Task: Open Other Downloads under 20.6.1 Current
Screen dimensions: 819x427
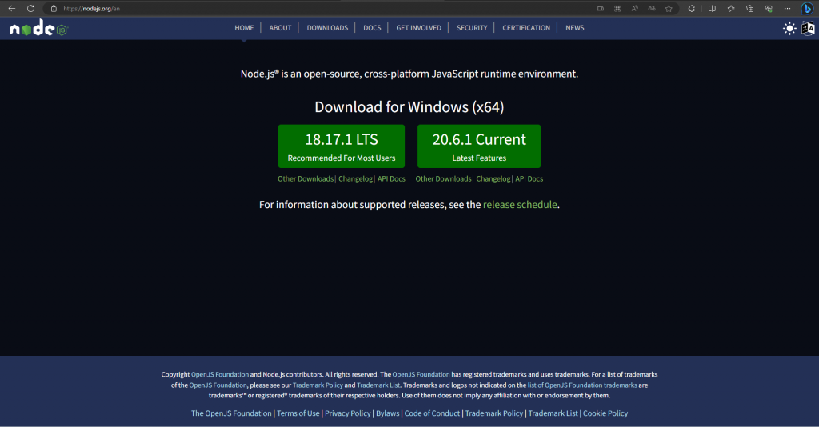Action: point(443,178)
